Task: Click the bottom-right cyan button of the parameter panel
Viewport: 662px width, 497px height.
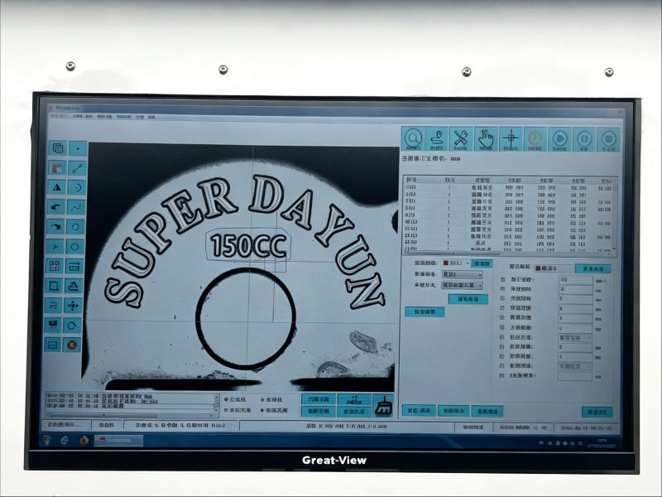Action: tap(597, 412)
